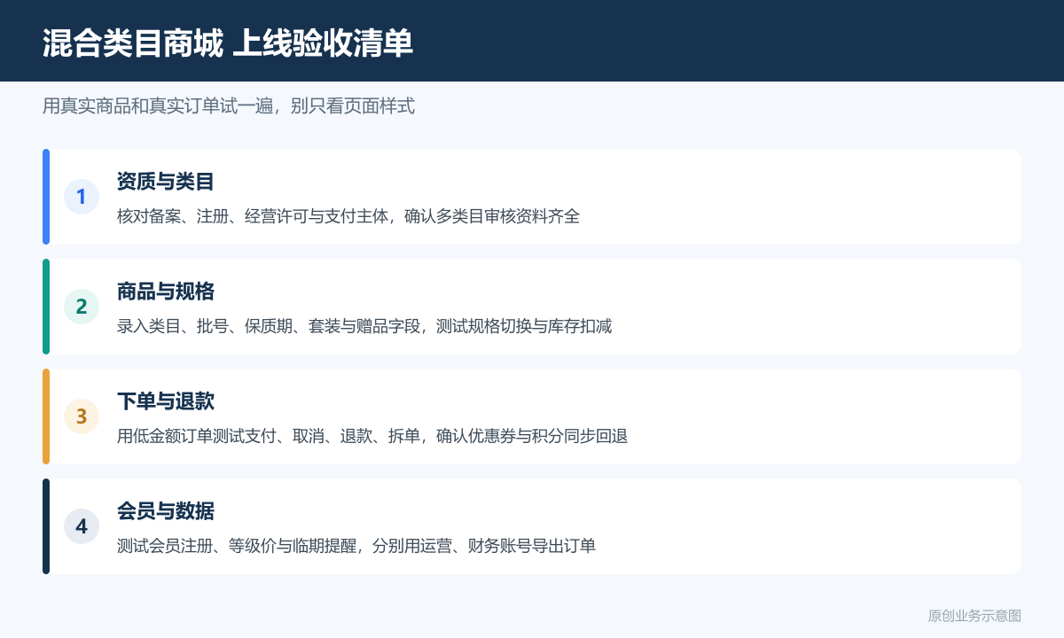Click the number 4 circle badge
Image resolution: width=1064 pixels, height=638 pixels.
pyautogui.click(x=82, y=526)
